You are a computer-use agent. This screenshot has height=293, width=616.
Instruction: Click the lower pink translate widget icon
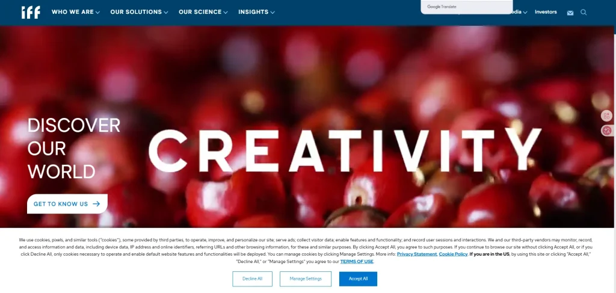coord(607,131)
